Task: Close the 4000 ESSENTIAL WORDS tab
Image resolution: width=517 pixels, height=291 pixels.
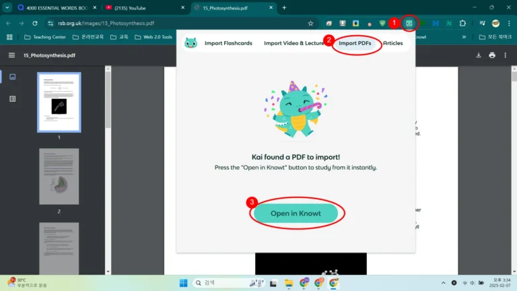Action: point(95,7)
